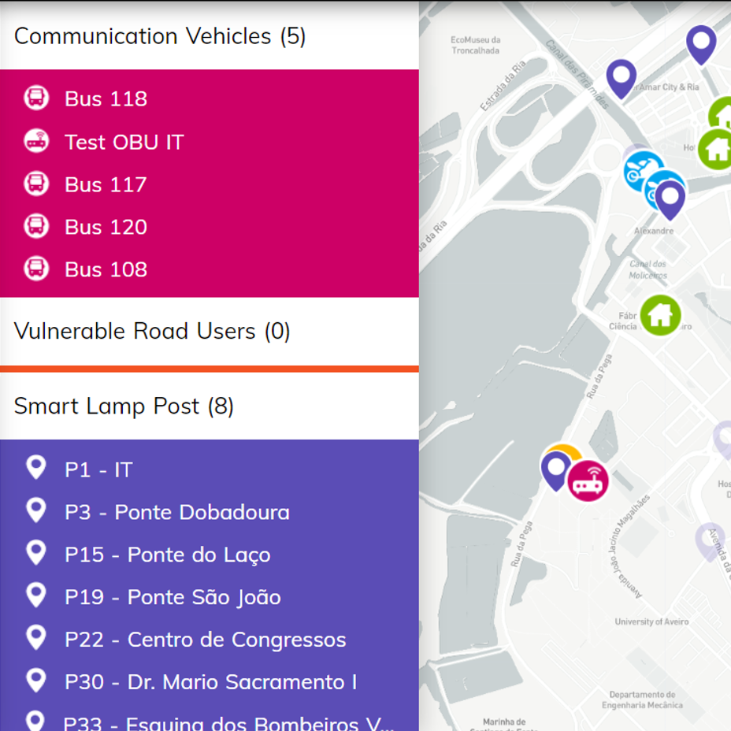Viewport: 731px width, 731px height.
Task: Select purple lamp post pin near Rua da Pega
Action: coord(555,470)
